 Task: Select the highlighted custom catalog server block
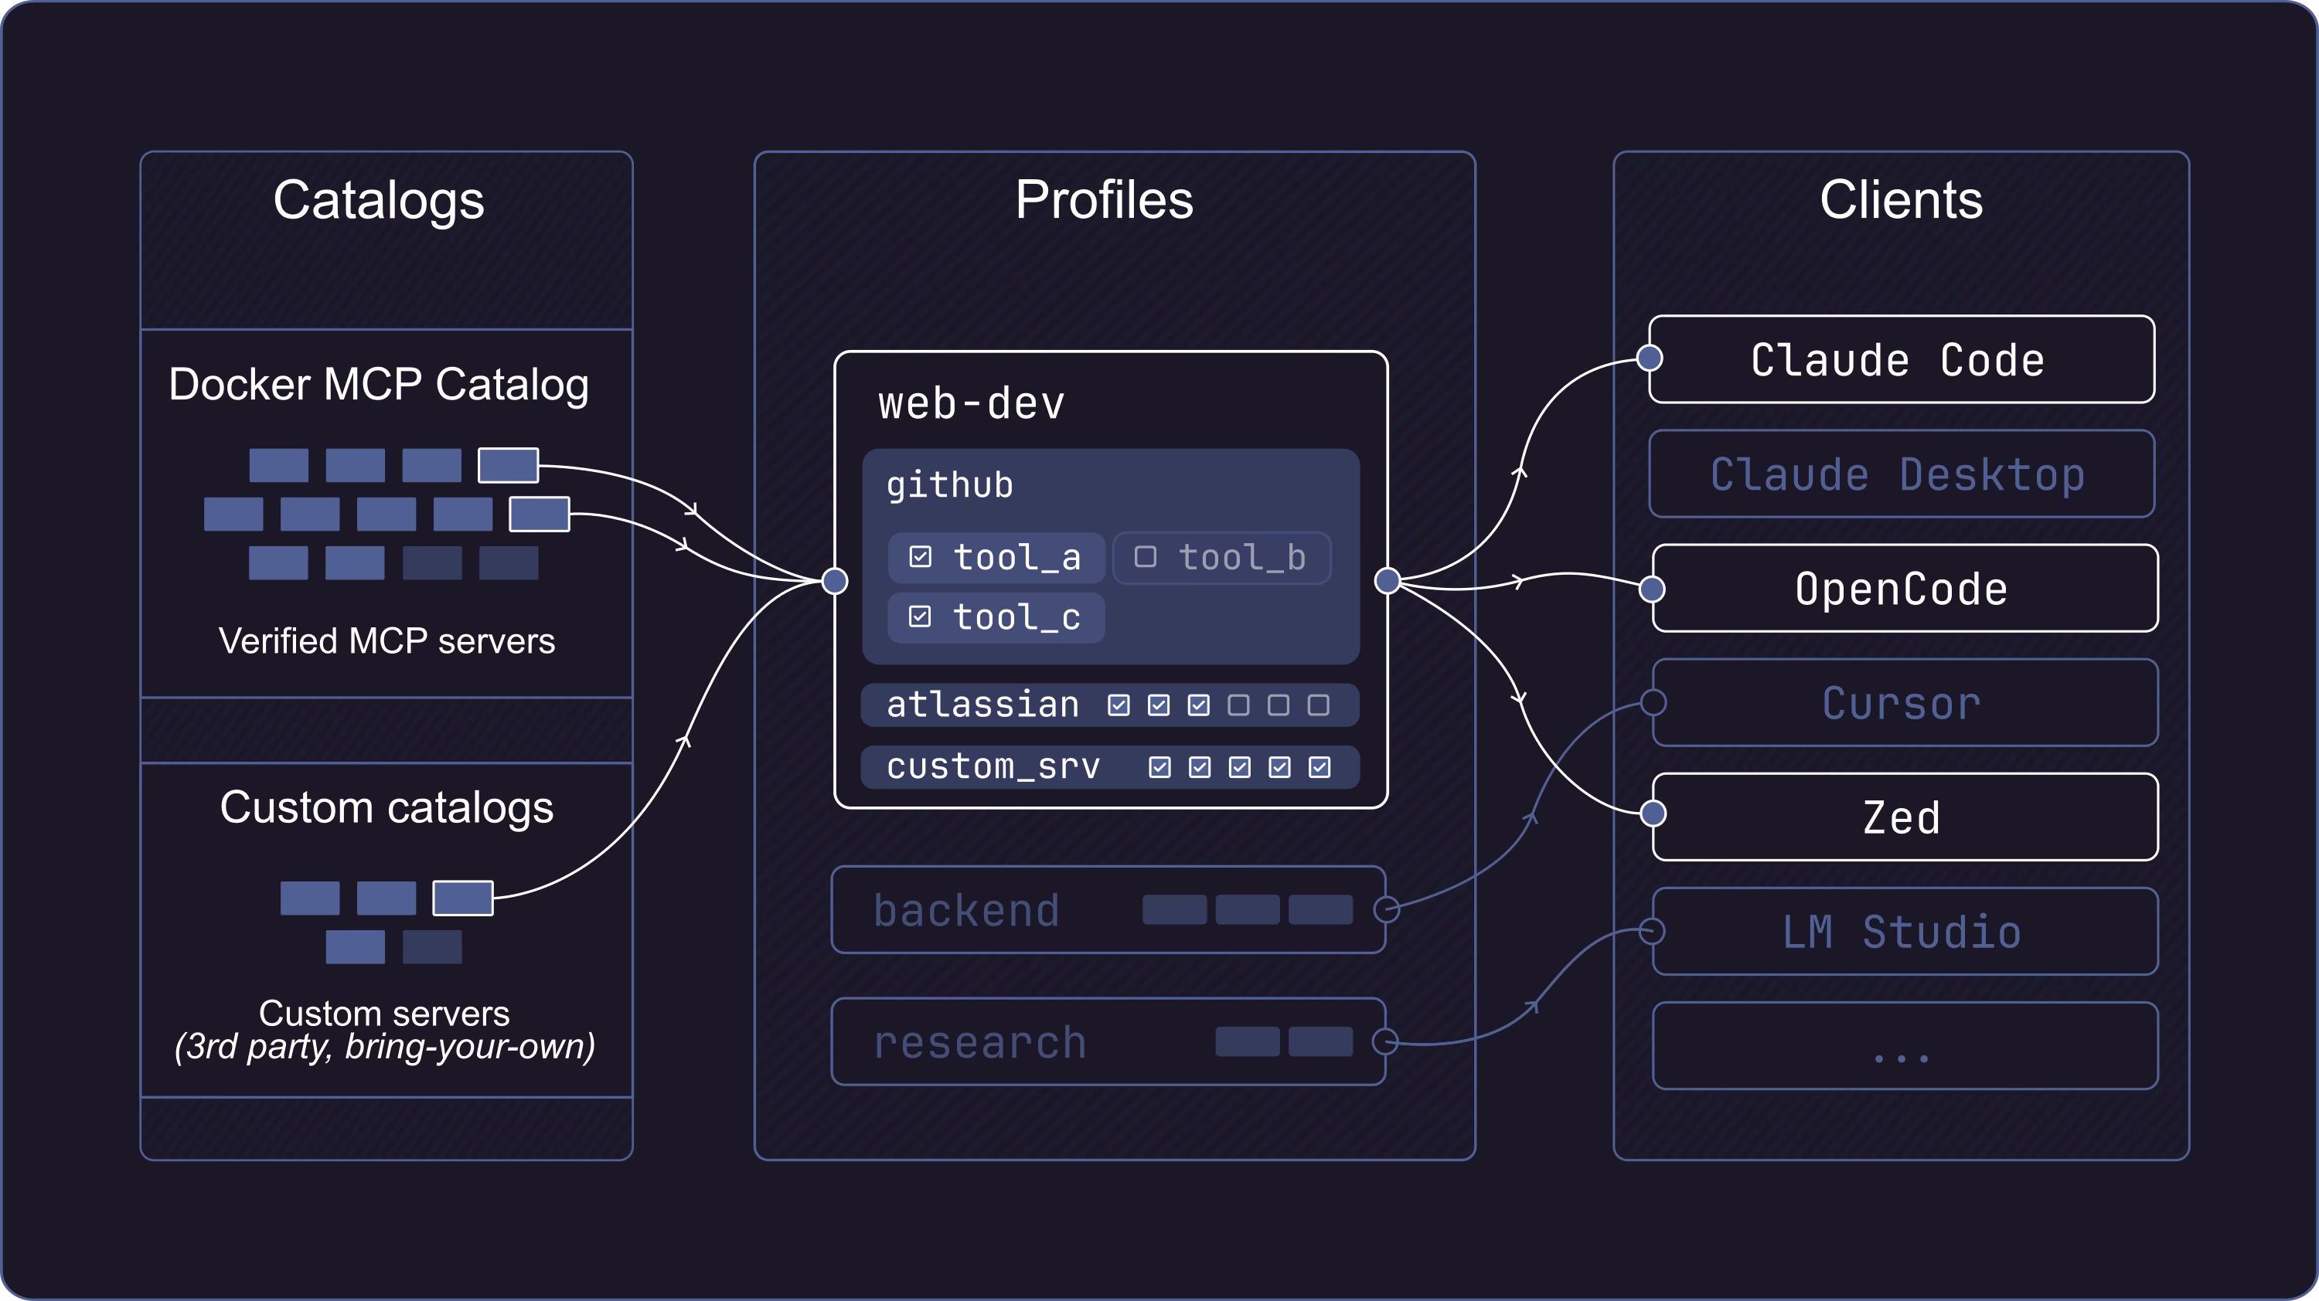click(x=463, y=898)
